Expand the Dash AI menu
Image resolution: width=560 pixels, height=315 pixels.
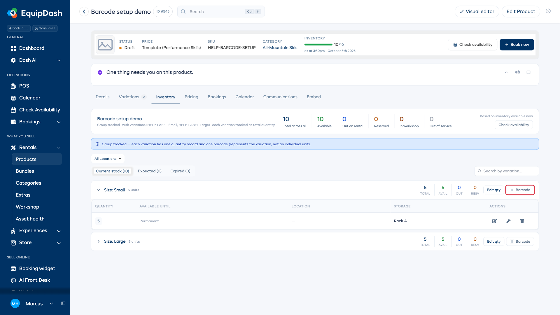pyautogui.click(x=59, y=60)
